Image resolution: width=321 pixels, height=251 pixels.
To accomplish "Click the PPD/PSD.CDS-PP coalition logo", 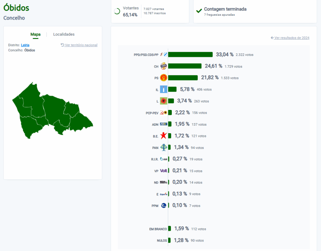I will pos(164,54).
